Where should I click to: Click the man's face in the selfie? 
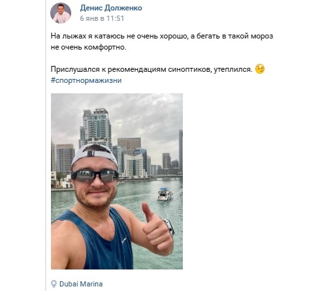(x=95, y=185)
